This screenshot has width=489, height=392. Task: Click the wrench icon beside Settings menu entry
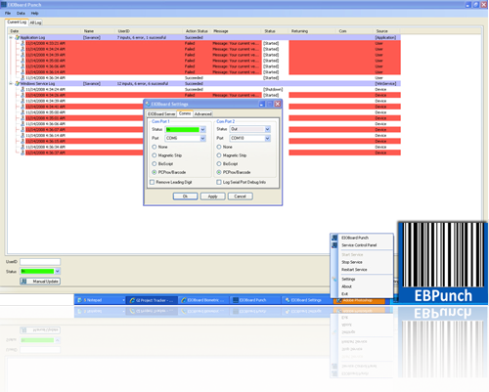[x=334, y=280]
